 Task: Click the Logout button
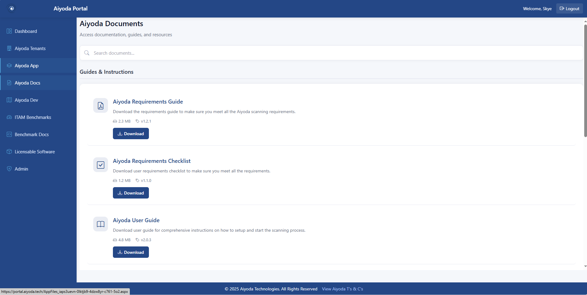click(569, 8)
